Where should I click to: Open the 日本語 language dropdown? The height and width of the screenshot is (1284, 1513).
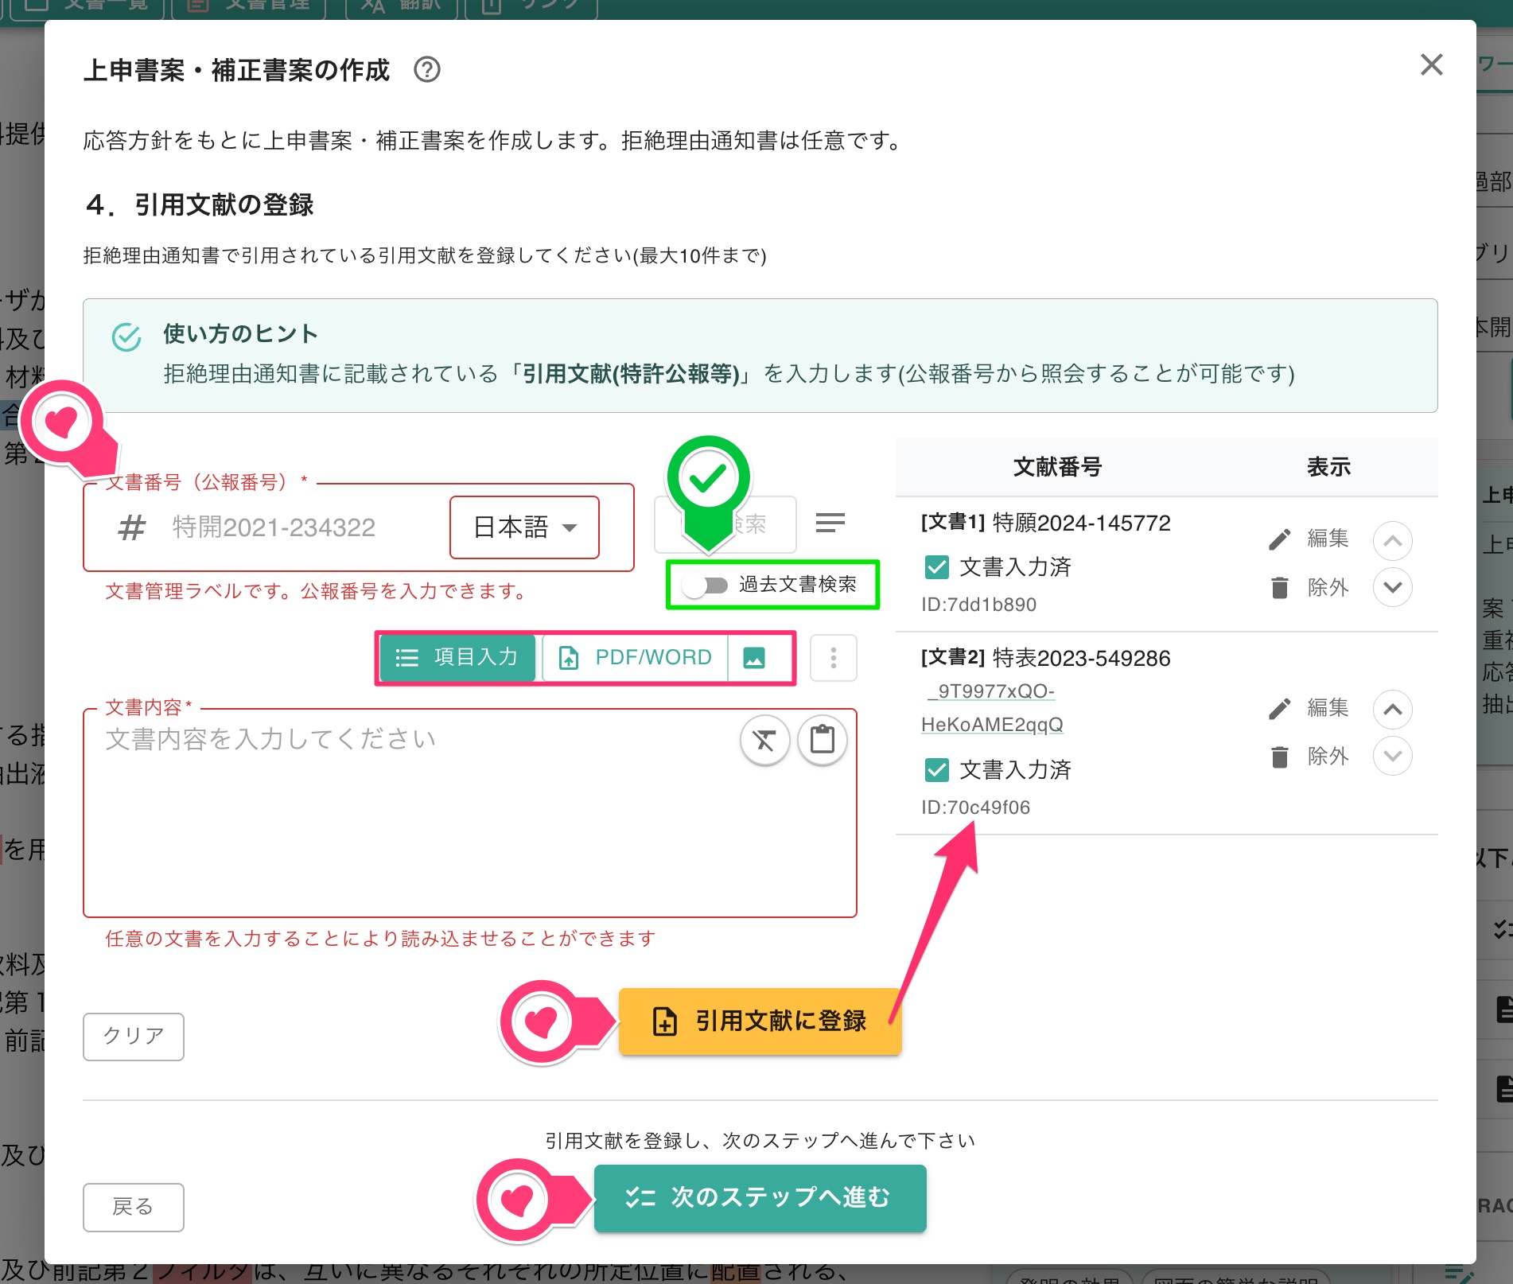point(524,527)
